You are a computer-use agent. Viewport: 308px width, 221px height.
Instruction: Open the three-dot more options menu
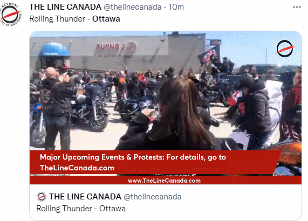click(297, 7)
